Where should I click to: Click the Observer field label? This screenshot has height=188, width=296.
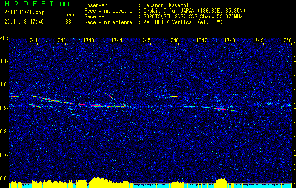[x=96, y=5]
